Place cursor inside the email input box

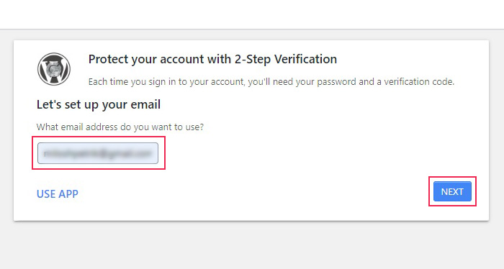(x=98, y=153)
